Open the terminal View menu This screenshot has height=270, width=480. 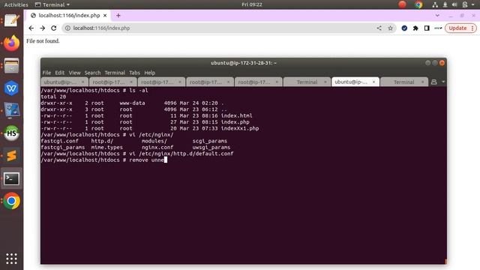tap(74, 73)
